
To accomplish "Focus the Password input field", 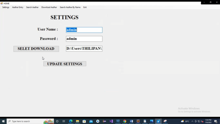I will point(84,39).
